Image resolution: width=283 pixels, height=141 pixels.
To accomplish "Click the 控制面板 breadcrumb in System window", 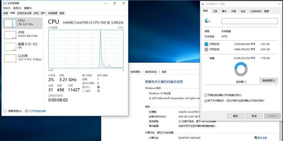I will coord(135,72).
